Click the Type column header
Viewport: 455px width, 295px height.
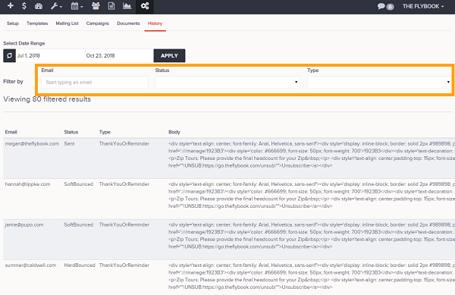click(105, 132)
